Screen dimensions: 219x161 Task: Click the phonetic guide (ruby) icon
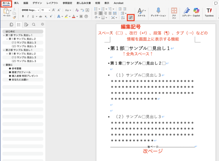pos(82,10)
